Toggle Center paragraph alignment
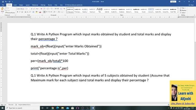 pyautogui.click(x=47, y=12)
